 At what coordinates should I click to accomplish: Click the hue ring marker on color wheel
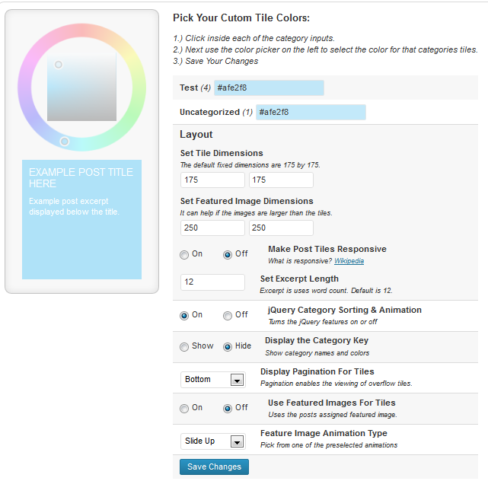click(x=65, y=142)
